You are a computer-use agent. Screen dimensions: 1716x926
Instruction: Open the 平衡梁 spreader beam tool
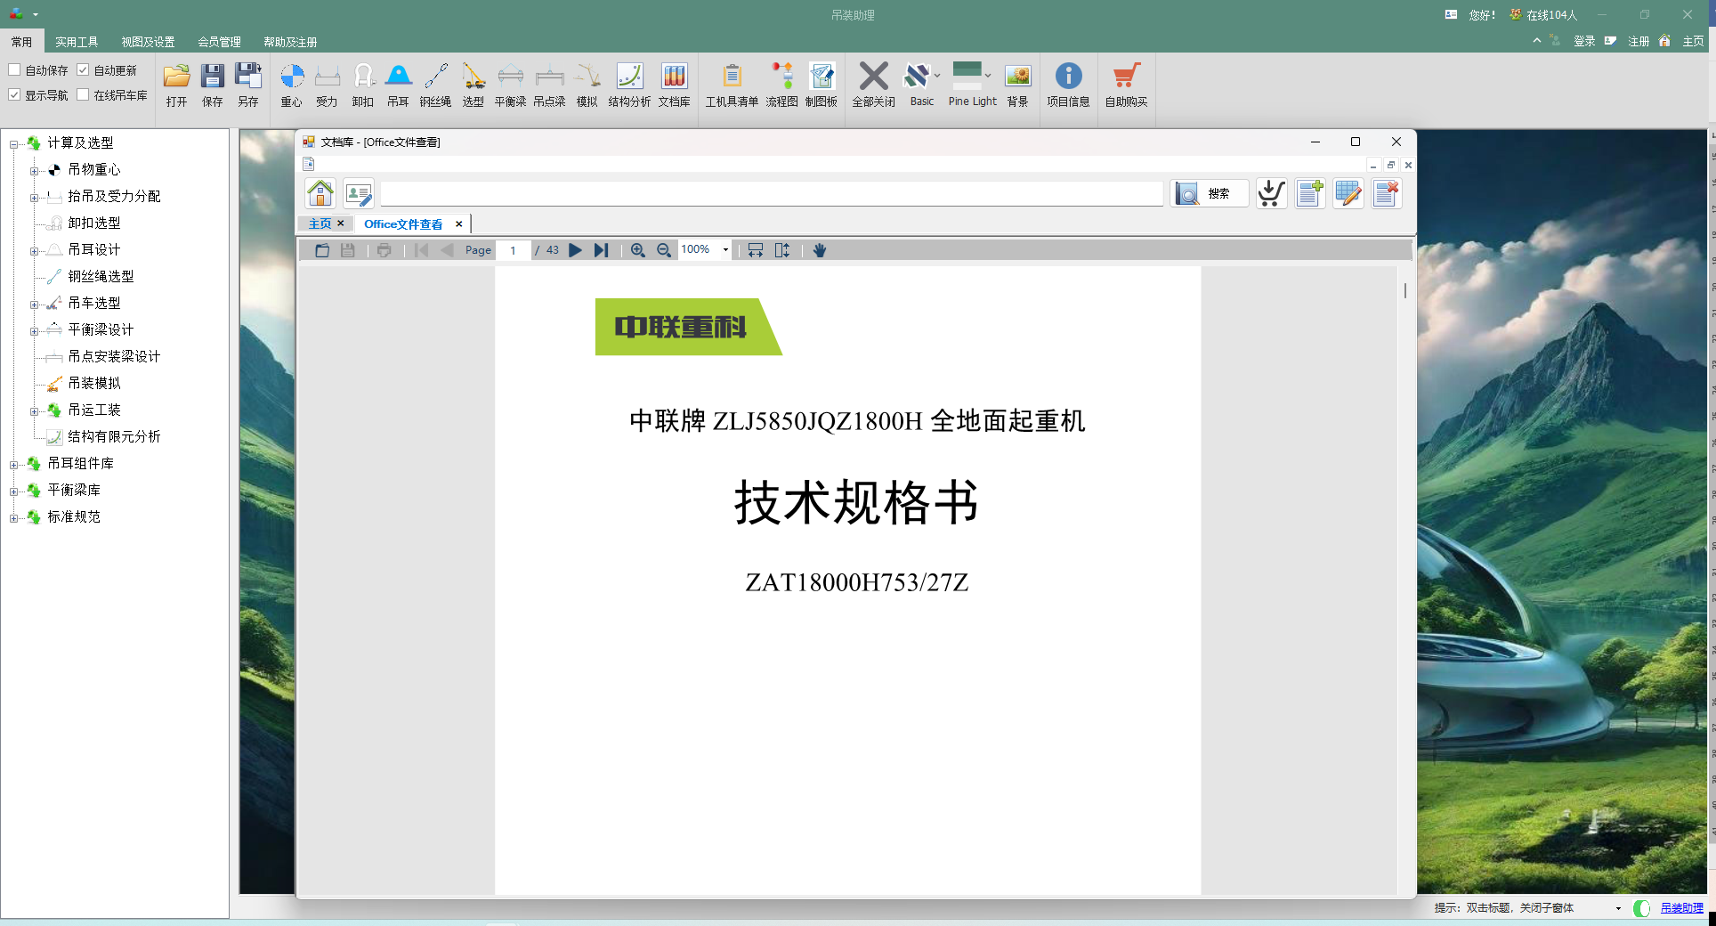[510, 85]
